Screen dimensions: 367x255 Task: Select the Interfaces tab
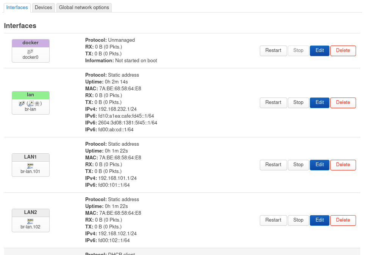pos(17,7)
